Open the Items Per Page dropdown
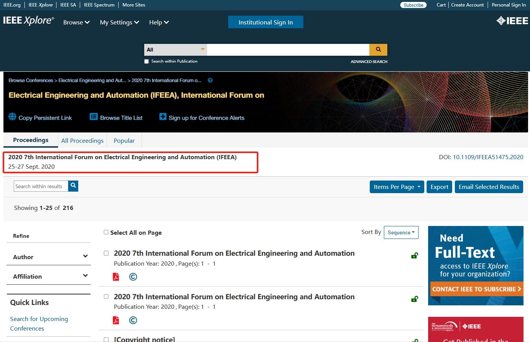The height and width of the screenshot is (342, 530). 397,187
